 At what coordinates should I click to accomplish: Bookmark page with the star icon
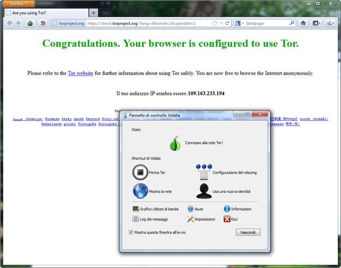214,23
